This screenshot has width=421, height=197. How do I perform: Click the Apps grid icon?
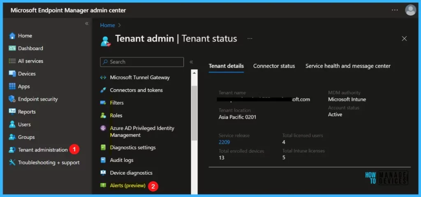(x=12, y=86)
